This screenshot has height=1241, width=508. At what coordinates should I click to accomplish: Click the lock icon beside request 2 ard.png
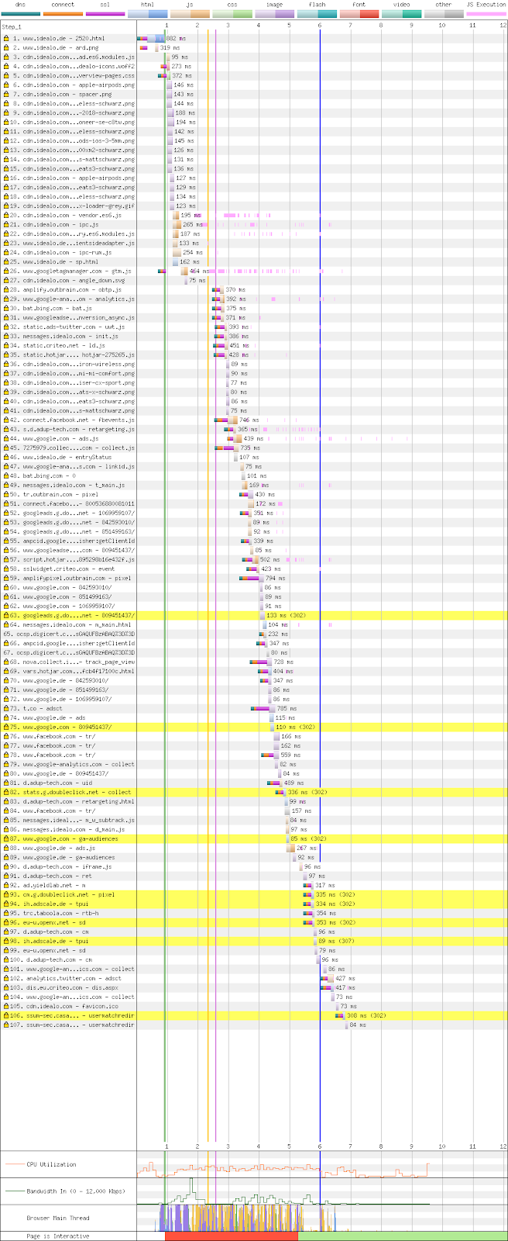pyautogui.click(x=6, y=47)
